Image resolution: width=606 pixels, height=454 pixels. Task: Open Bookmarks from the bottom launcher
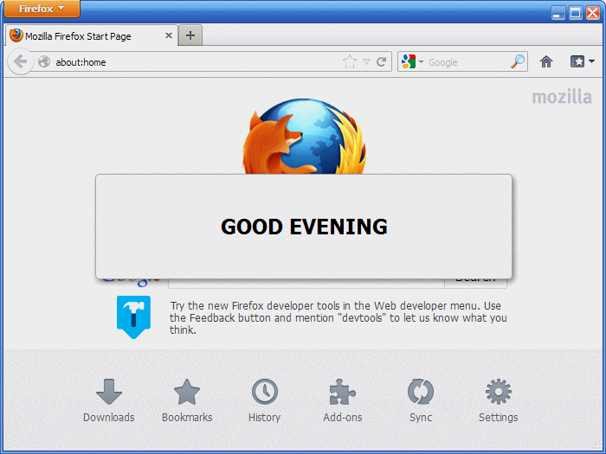coord(187,400)
